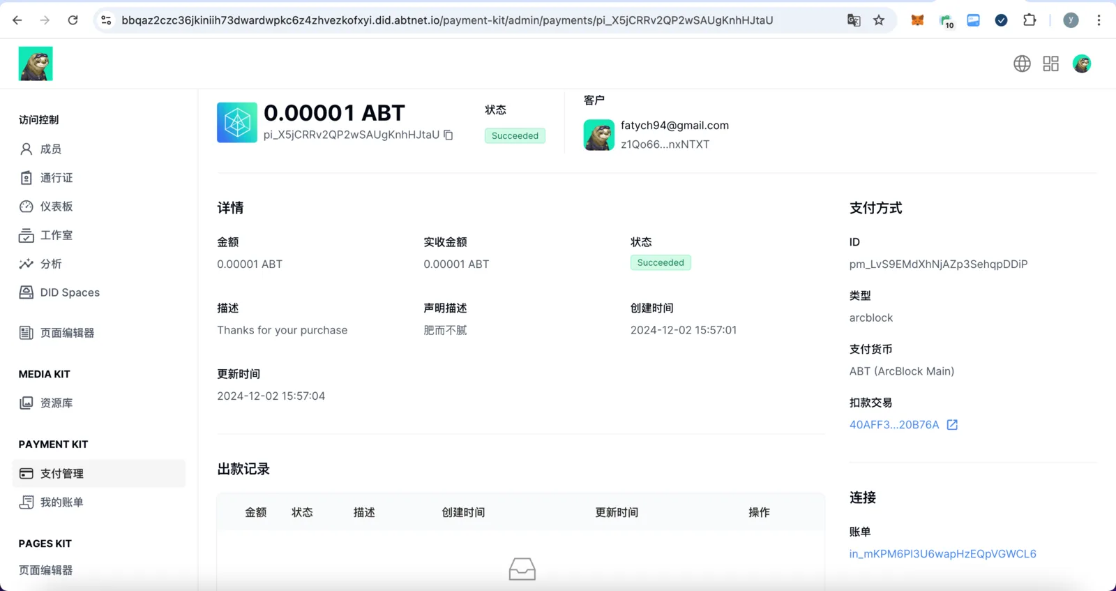Click the browser address bar URL

pyautogui.click(x=447, y=20)
